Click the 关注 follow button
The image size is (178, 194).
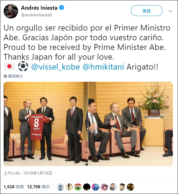(147, 11)
